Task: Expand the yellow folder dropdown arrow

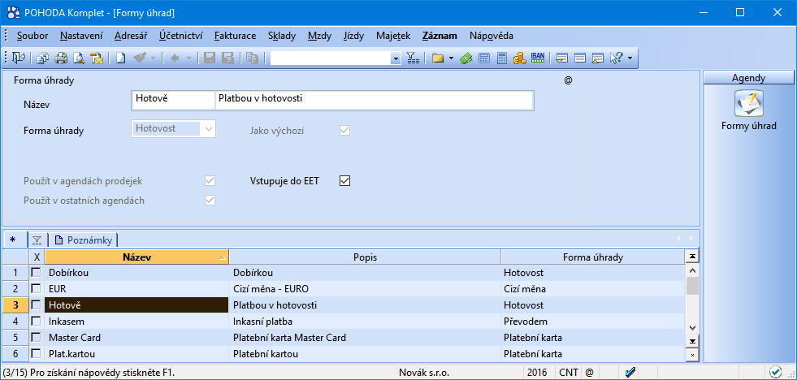Action: click(452, 58)
